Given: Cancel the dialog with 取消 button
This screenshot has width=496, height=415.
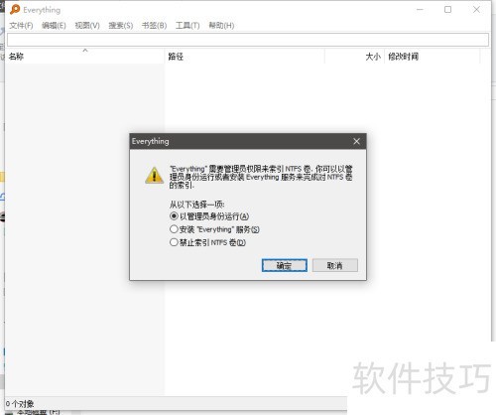Looking at the screenshot, I should [335, 265].
